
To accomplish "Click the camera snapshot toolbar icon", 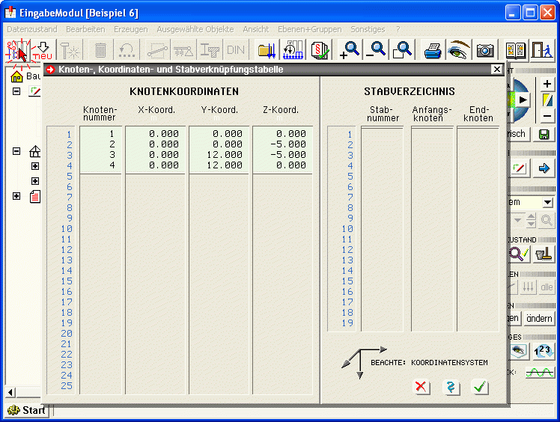I will [485, 50].
